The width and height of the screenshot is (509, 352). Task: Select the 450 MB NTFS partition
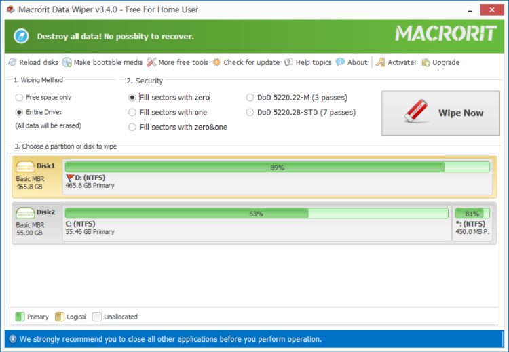tap(471, 214)
